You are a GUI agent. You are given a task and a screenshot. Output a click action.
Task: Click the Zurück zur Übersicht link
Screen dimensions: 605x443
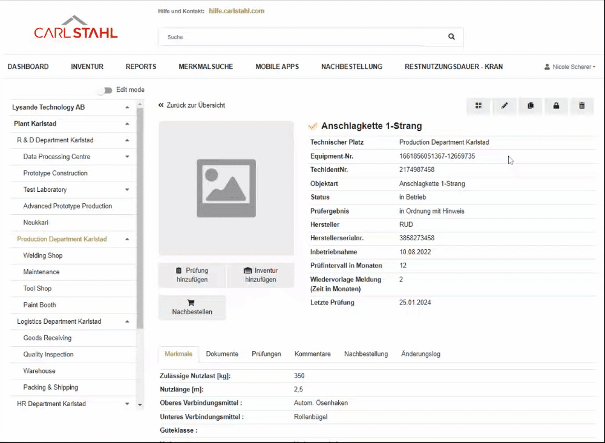pyautogui.click(x=192, y=105)
